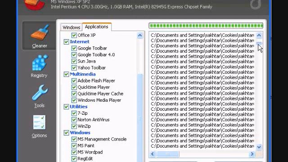
Task: Switch to the Windows tab
Action: click(x=71, y=27)
